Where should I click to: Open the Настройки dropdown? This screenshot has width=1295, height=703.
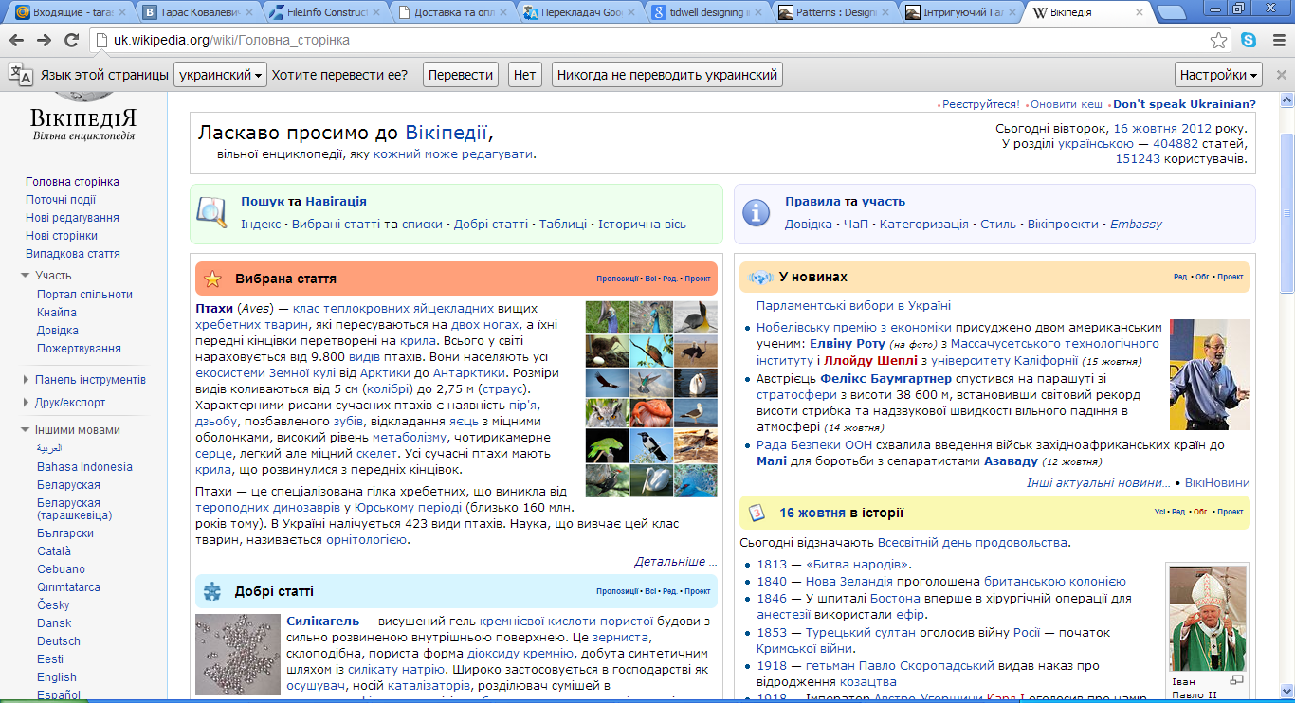pyautogui.click(x=1219, y=75)
